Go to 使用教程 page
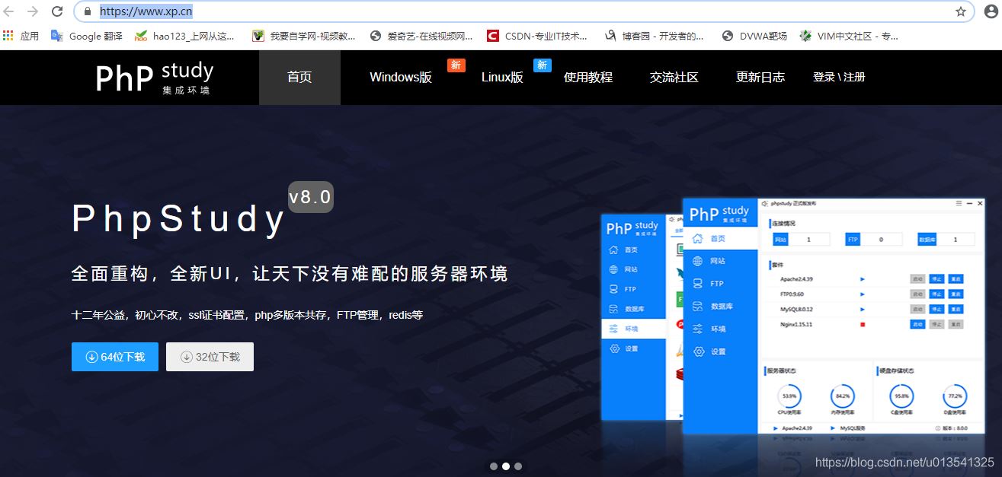 [588, 78]
